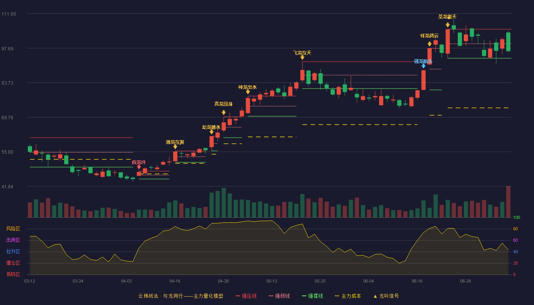The width and height of the screenshot is (534, 305).
Task: Click the 低吸区 zone label
Action: point(13,274)
